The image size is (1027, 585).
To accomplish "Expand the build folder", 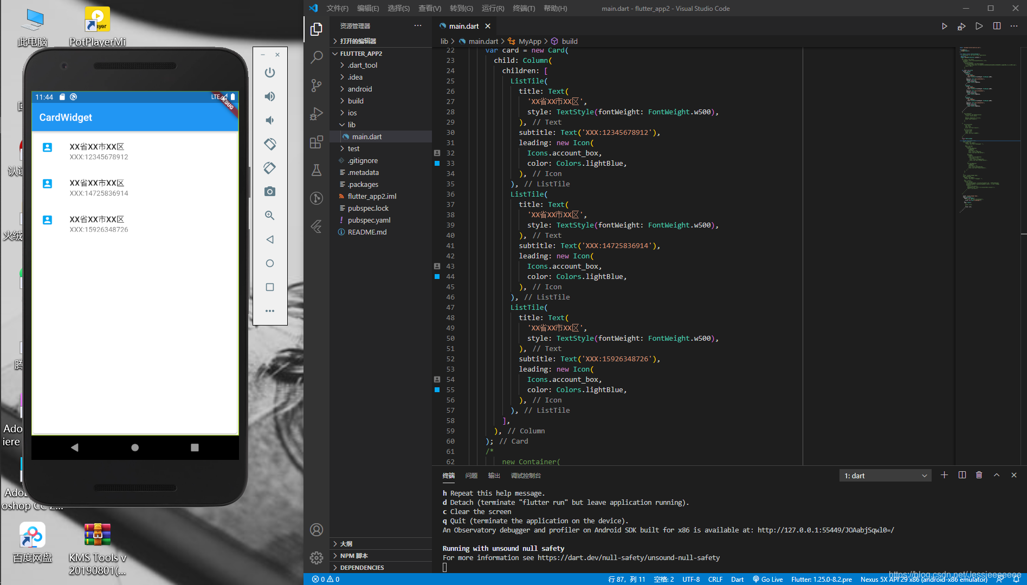I will point(381,101).
